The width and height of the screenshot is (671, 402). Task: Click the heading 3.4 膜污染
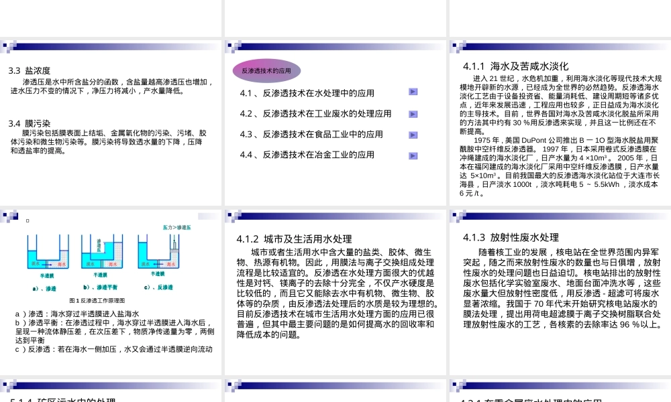click(x=29, y=123)
